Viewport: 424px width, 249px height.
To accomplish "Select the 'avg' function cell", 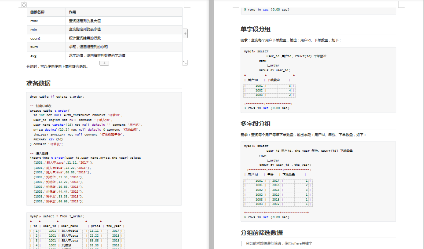I will (46, 56).
